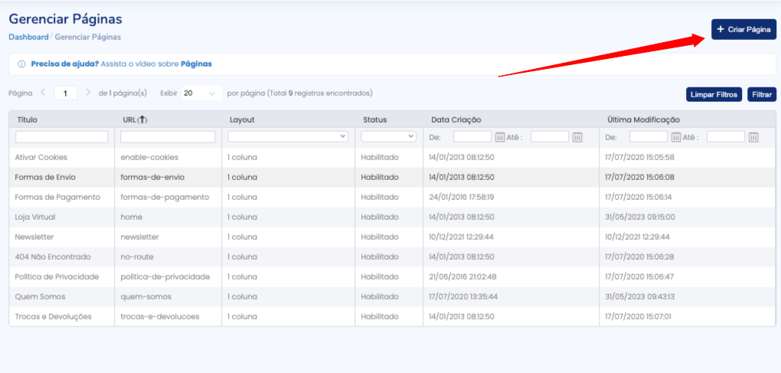Navigate to Dashboard breadcrumb link
The height and width of the screenshot is (373, 781).
pyautogui.click(x=28, y=37)
